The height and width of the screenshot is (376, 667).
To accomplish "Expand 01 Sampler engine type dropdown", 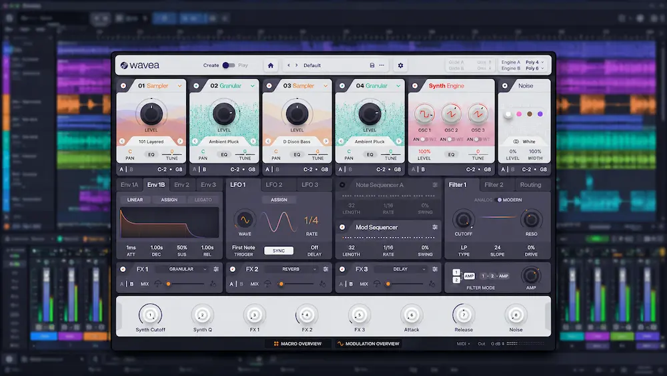I will pyautogui.click(x=179, y=86).
